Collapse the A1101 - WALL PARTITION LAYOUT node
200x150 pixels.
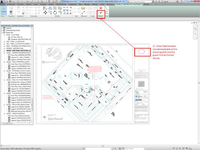click(4, 62)
